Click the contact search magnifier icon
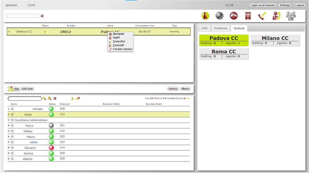This screenshot has height=173, width=309. pyautogui.click(x=44, y=98)
